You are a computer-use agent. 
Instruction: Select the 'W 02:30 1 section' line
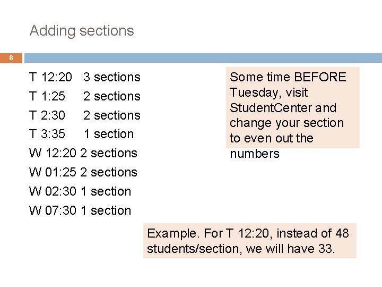pyautogui.click(x=80, y=191)
